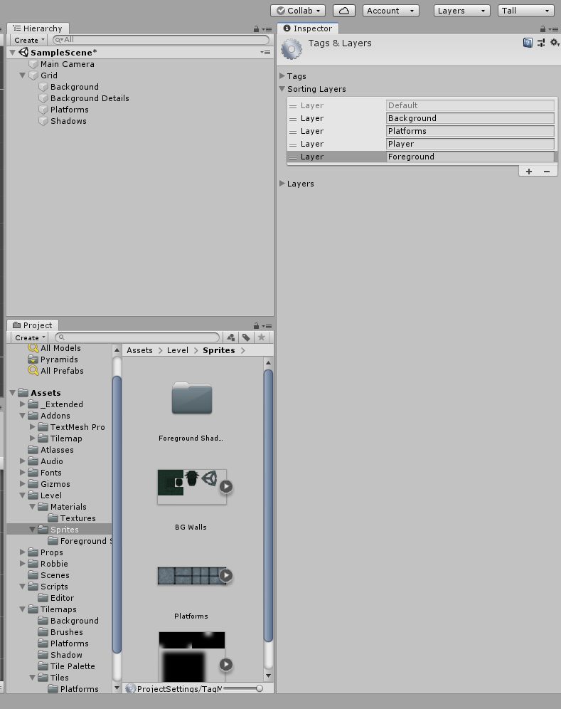
Task: Click Level in the breadcrumb path
Action: pos(178,350)
